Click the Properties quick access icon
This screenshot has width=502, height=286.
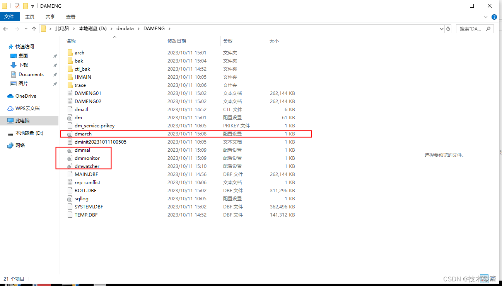click(17, 6)
